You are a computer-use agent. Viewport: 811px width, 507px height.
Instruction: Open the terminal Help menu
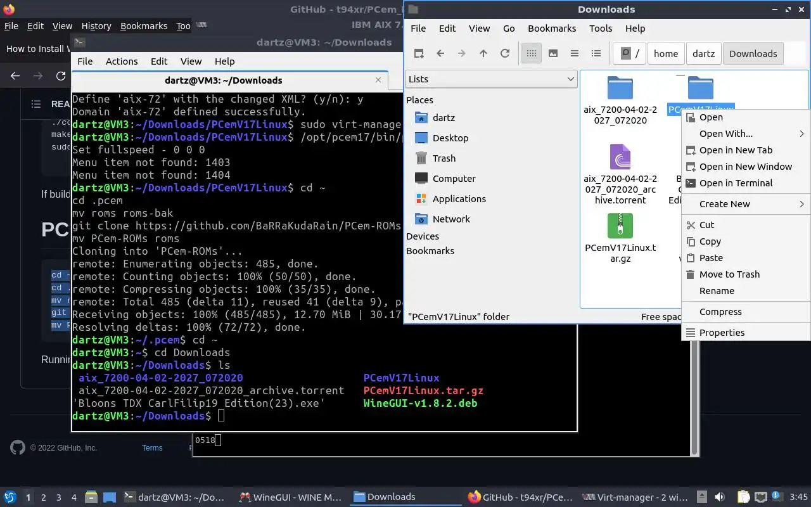pyautogui.click(x=225, y=61)
